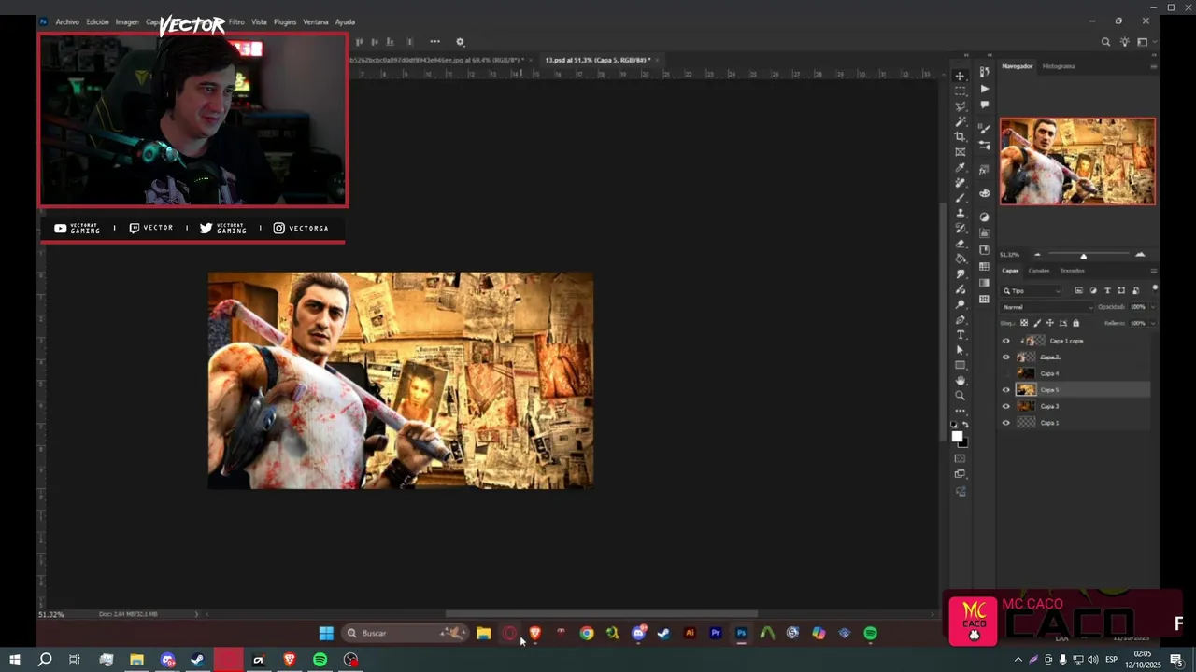Select the Frame tool
This screenshot has height=672, width=1196.
click(x=960, y=152)
